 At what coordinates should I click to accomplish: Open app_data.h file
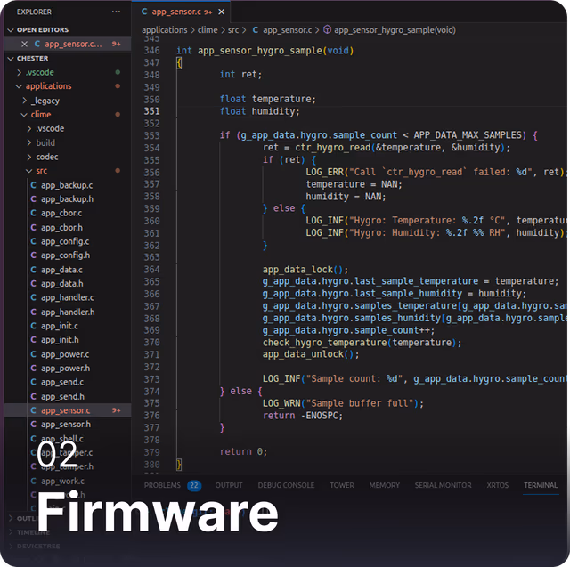click(x=61, y=284)
